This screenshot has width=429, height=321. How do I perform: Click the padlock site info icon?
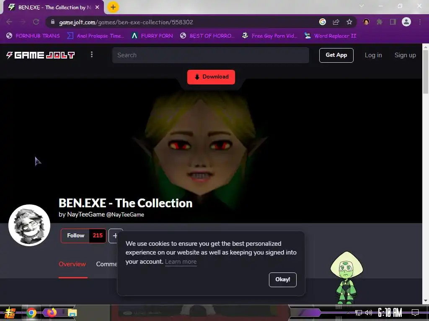tap(53, 22)
